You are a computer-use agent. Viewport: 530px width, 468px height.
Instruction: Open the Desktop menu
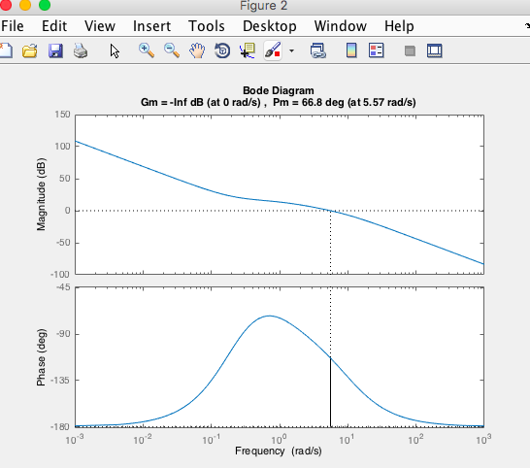(x=270, y=26)
